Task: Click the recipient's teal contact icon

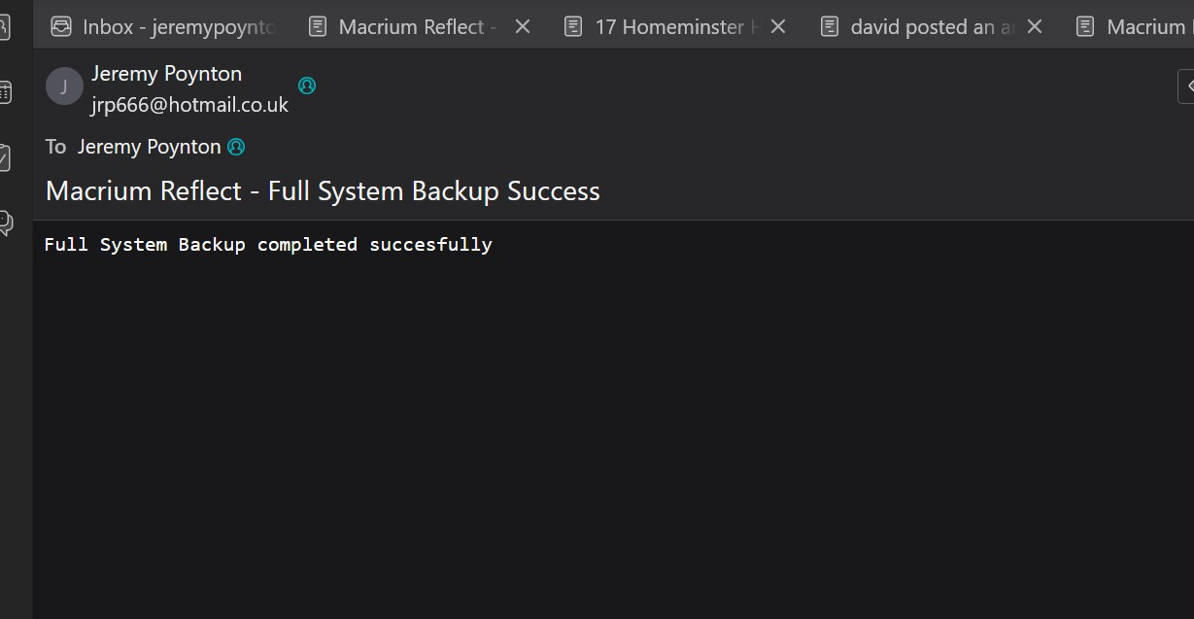Action: [236, 147]
